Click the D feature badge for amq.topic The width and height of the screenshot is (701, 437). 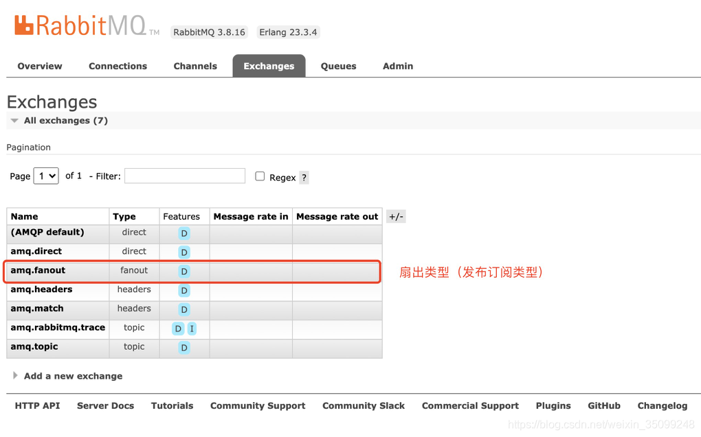[x=184, y=347]
